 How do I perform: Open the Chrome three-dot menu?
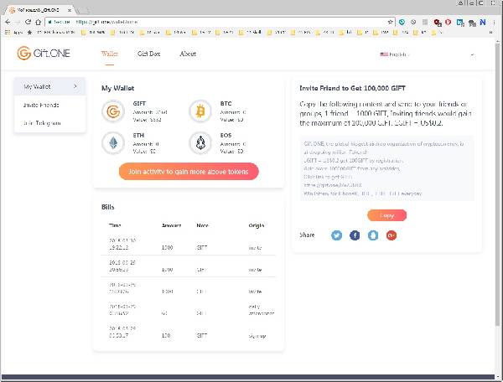495,22
